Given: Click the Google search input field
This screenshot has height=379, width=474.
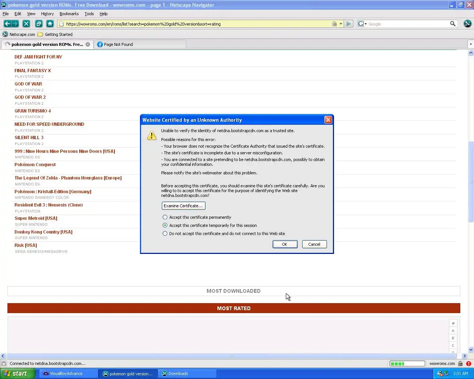Looking at the screenshot, I should click(407, 24).
